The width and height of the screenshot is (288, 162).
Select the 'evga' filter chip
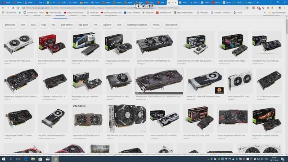click(x=44, y=25)
